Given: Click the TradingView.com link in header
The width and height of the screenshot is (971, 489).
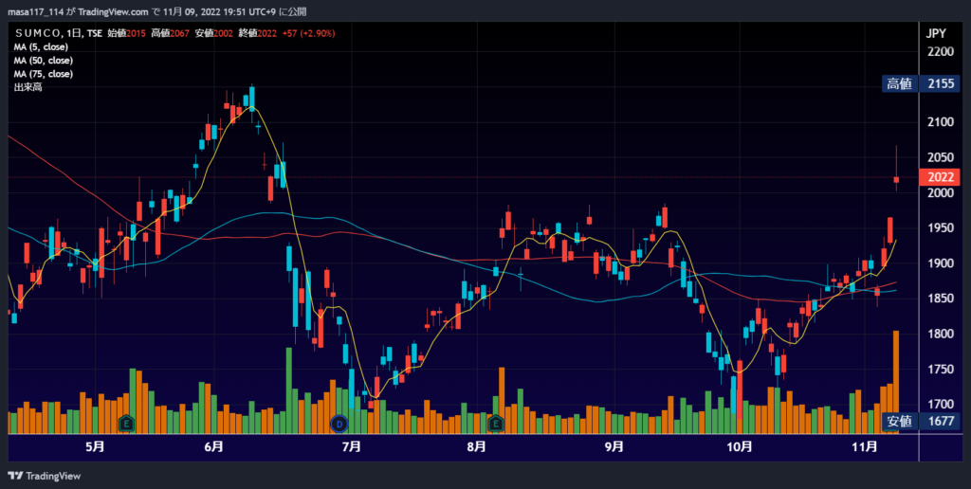Looking at the screenshot, I should [x=114, y=11].
